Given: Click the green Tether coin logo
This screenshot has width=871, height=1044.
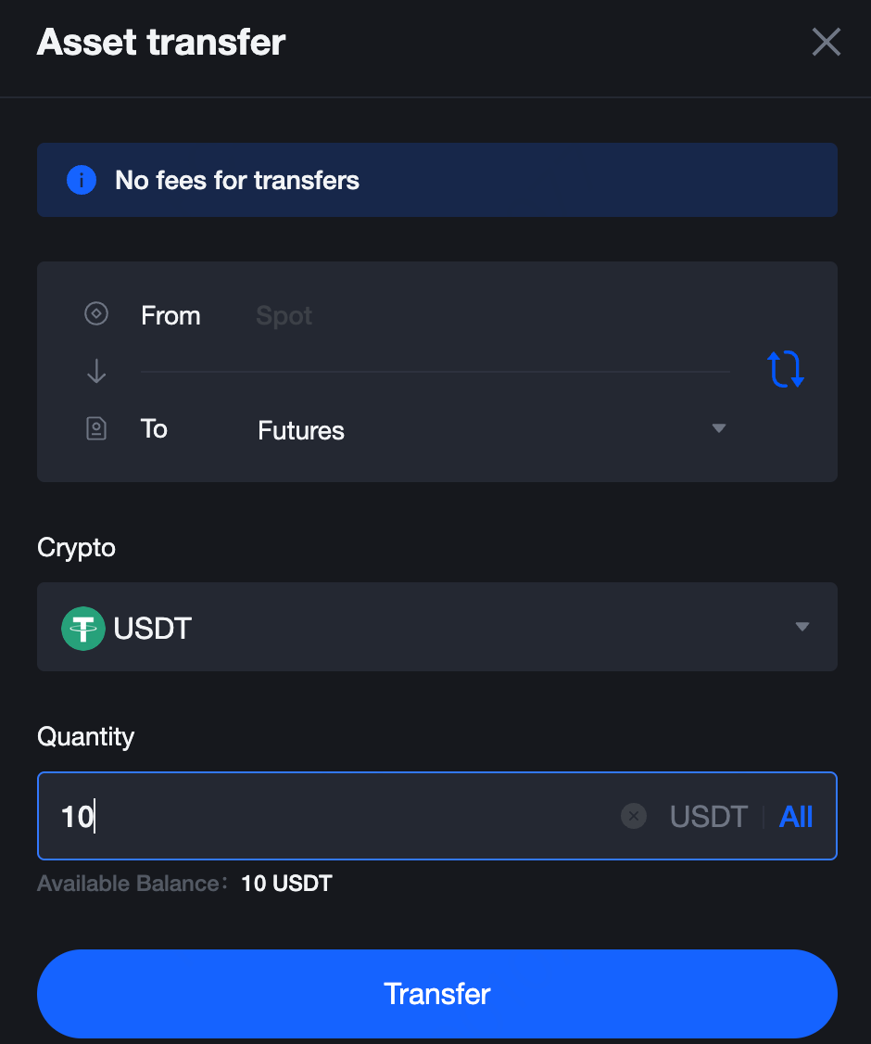Looking at the screenshot, I should [83, 628].
